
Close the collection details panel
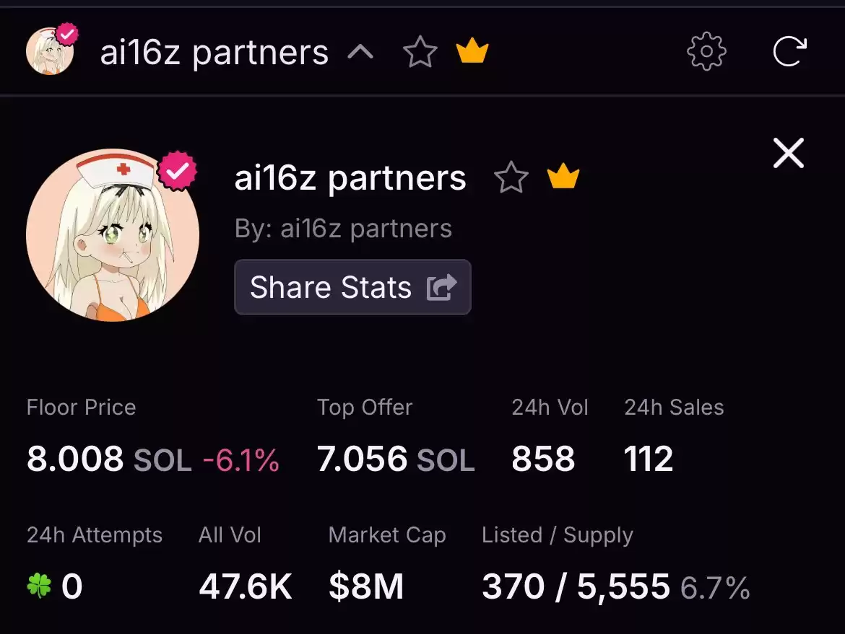(789, 154)
